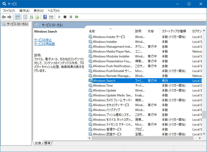Click gear icon of Windows Time row

(x=90, y=85)
